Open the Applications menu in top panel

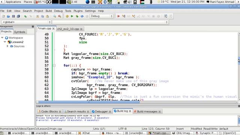(13, 2)
